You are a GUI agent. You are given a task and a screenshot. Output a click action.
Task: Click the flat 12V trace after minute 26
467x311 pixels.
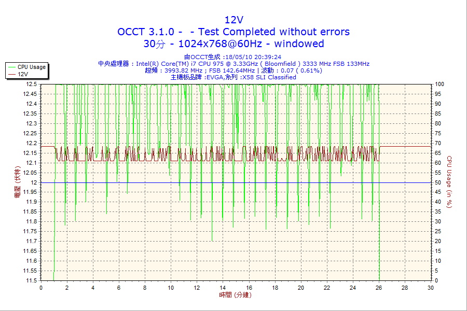405,146
